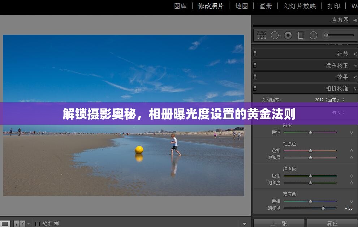The width and height of the screenshot is (358, 227).
Task: Click the 绿原色 饱和度 value 0
Action: click(351, 183)
